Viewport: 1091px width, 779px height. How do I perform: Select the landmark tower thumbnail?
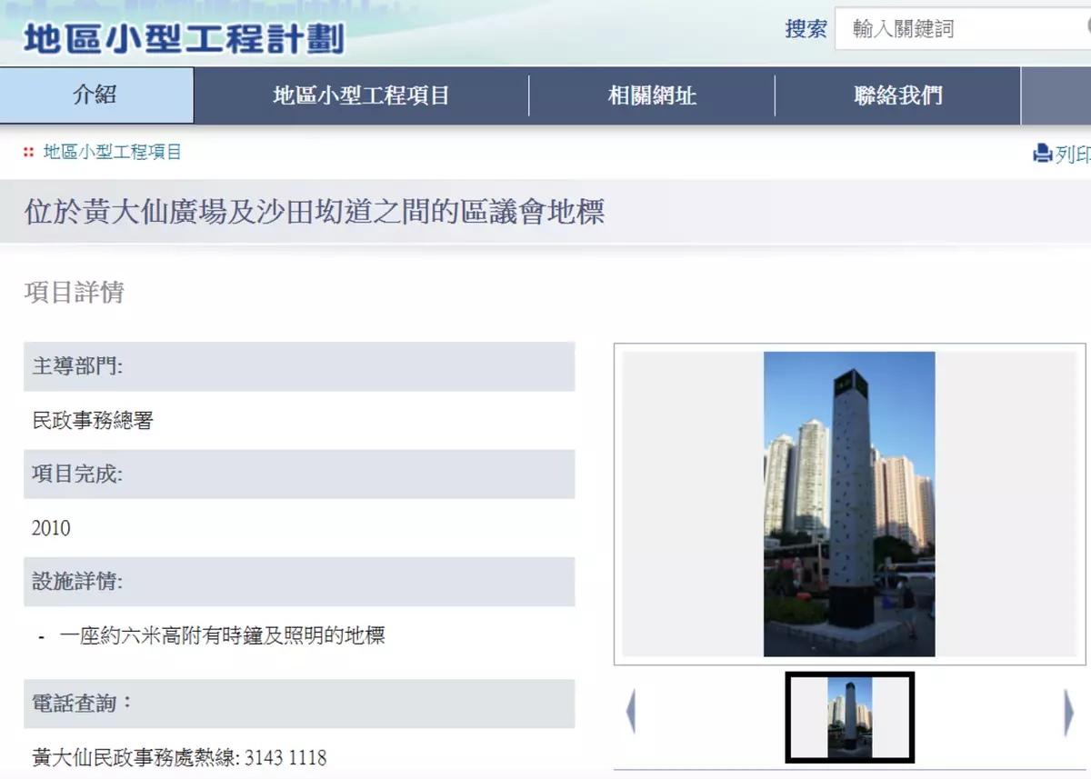click(x=849, y=717)
